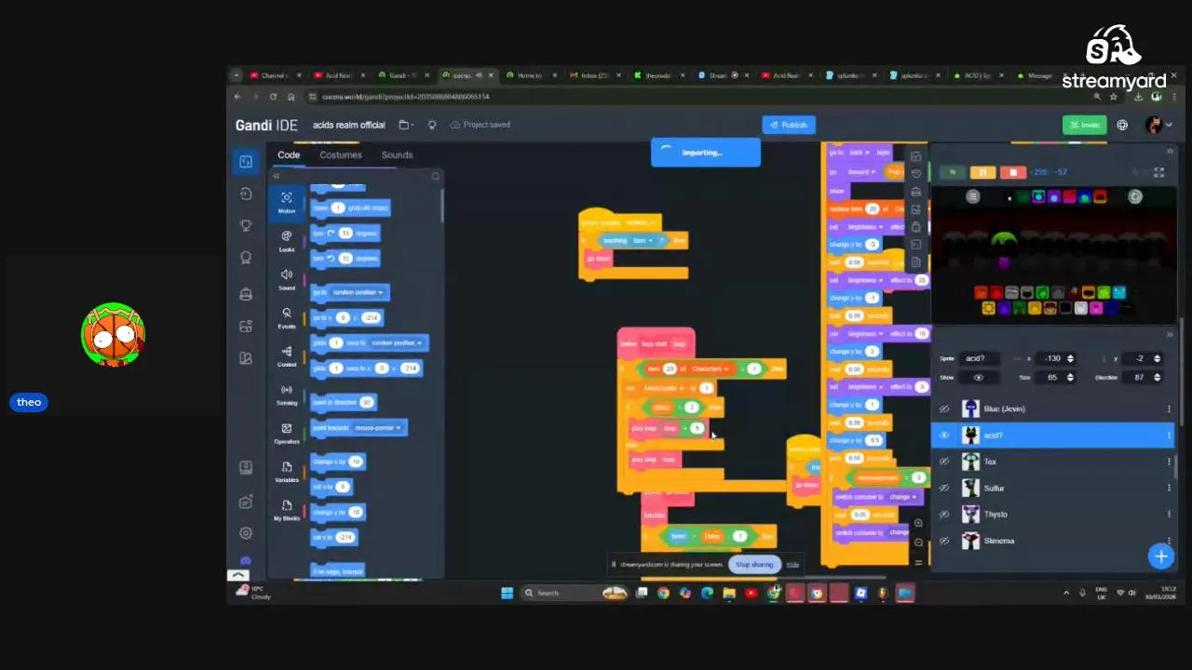The height and width of the screenshot is (670, 1192).
Task: Click the code editor icon in Gandi left sidebar
Action: coord(246,162)
